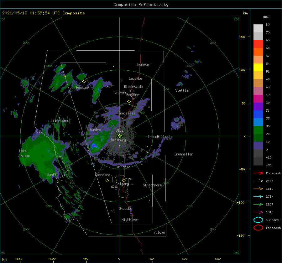Click the 2021/05/18 01:39:54 UTC timestamp
This screenshot has height=263, width=282.
click(x=31, y=13)
